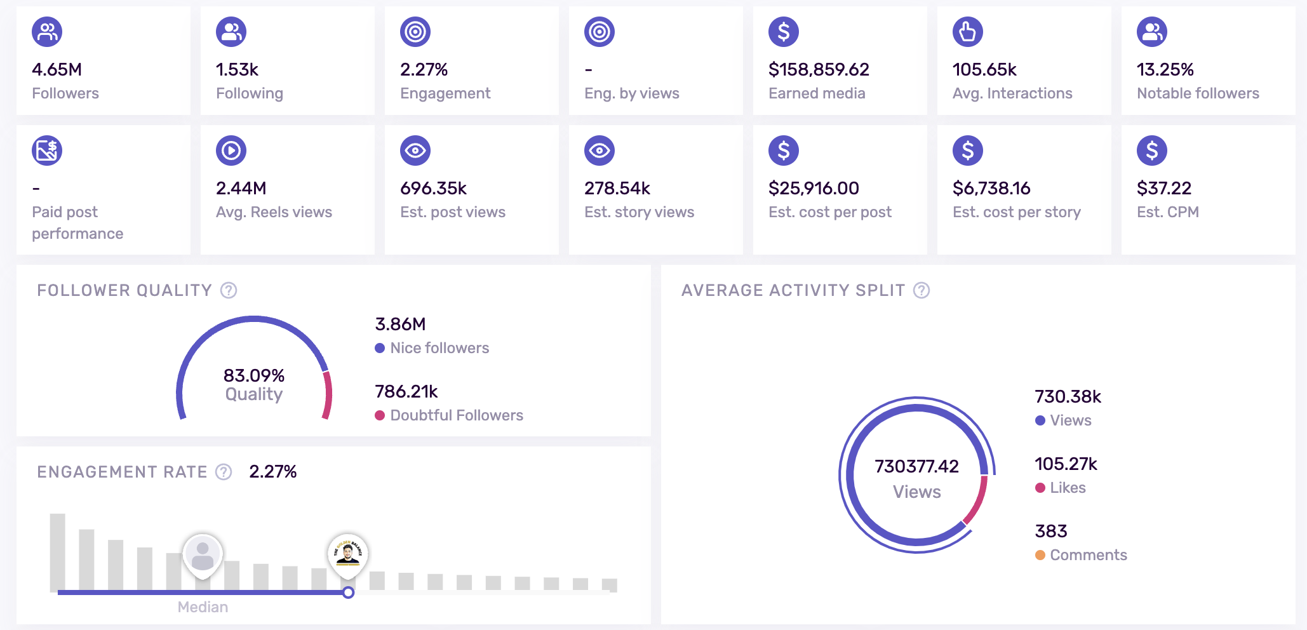
Task: Click the Nice followers legend dot
Action: 380,348
